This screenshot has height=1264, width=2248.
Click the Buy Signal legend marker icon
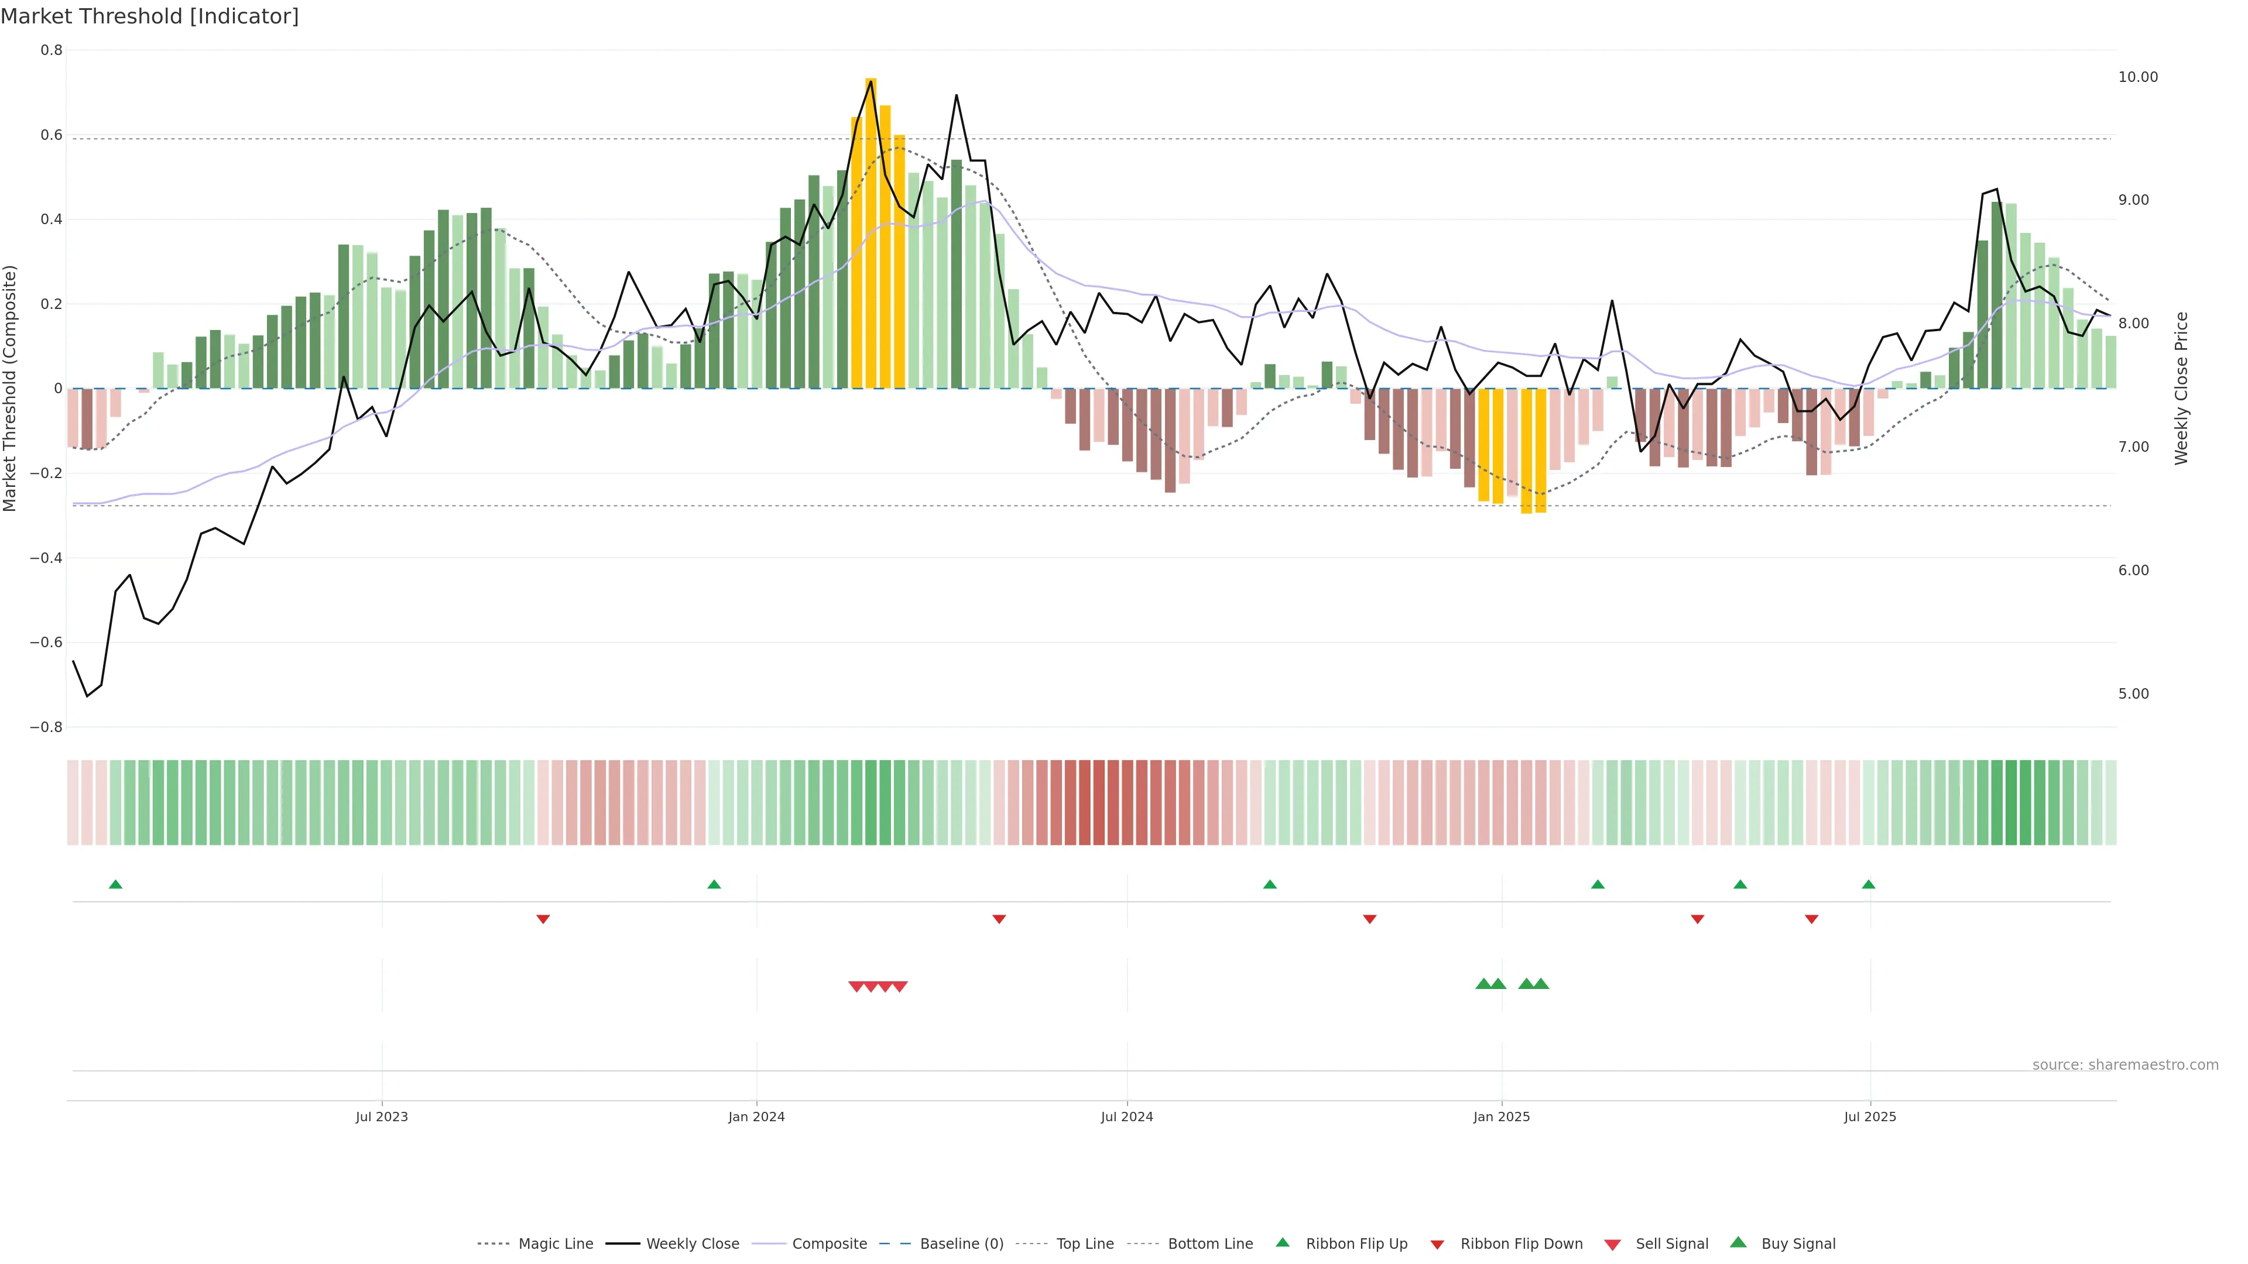pos(1738,1242)
